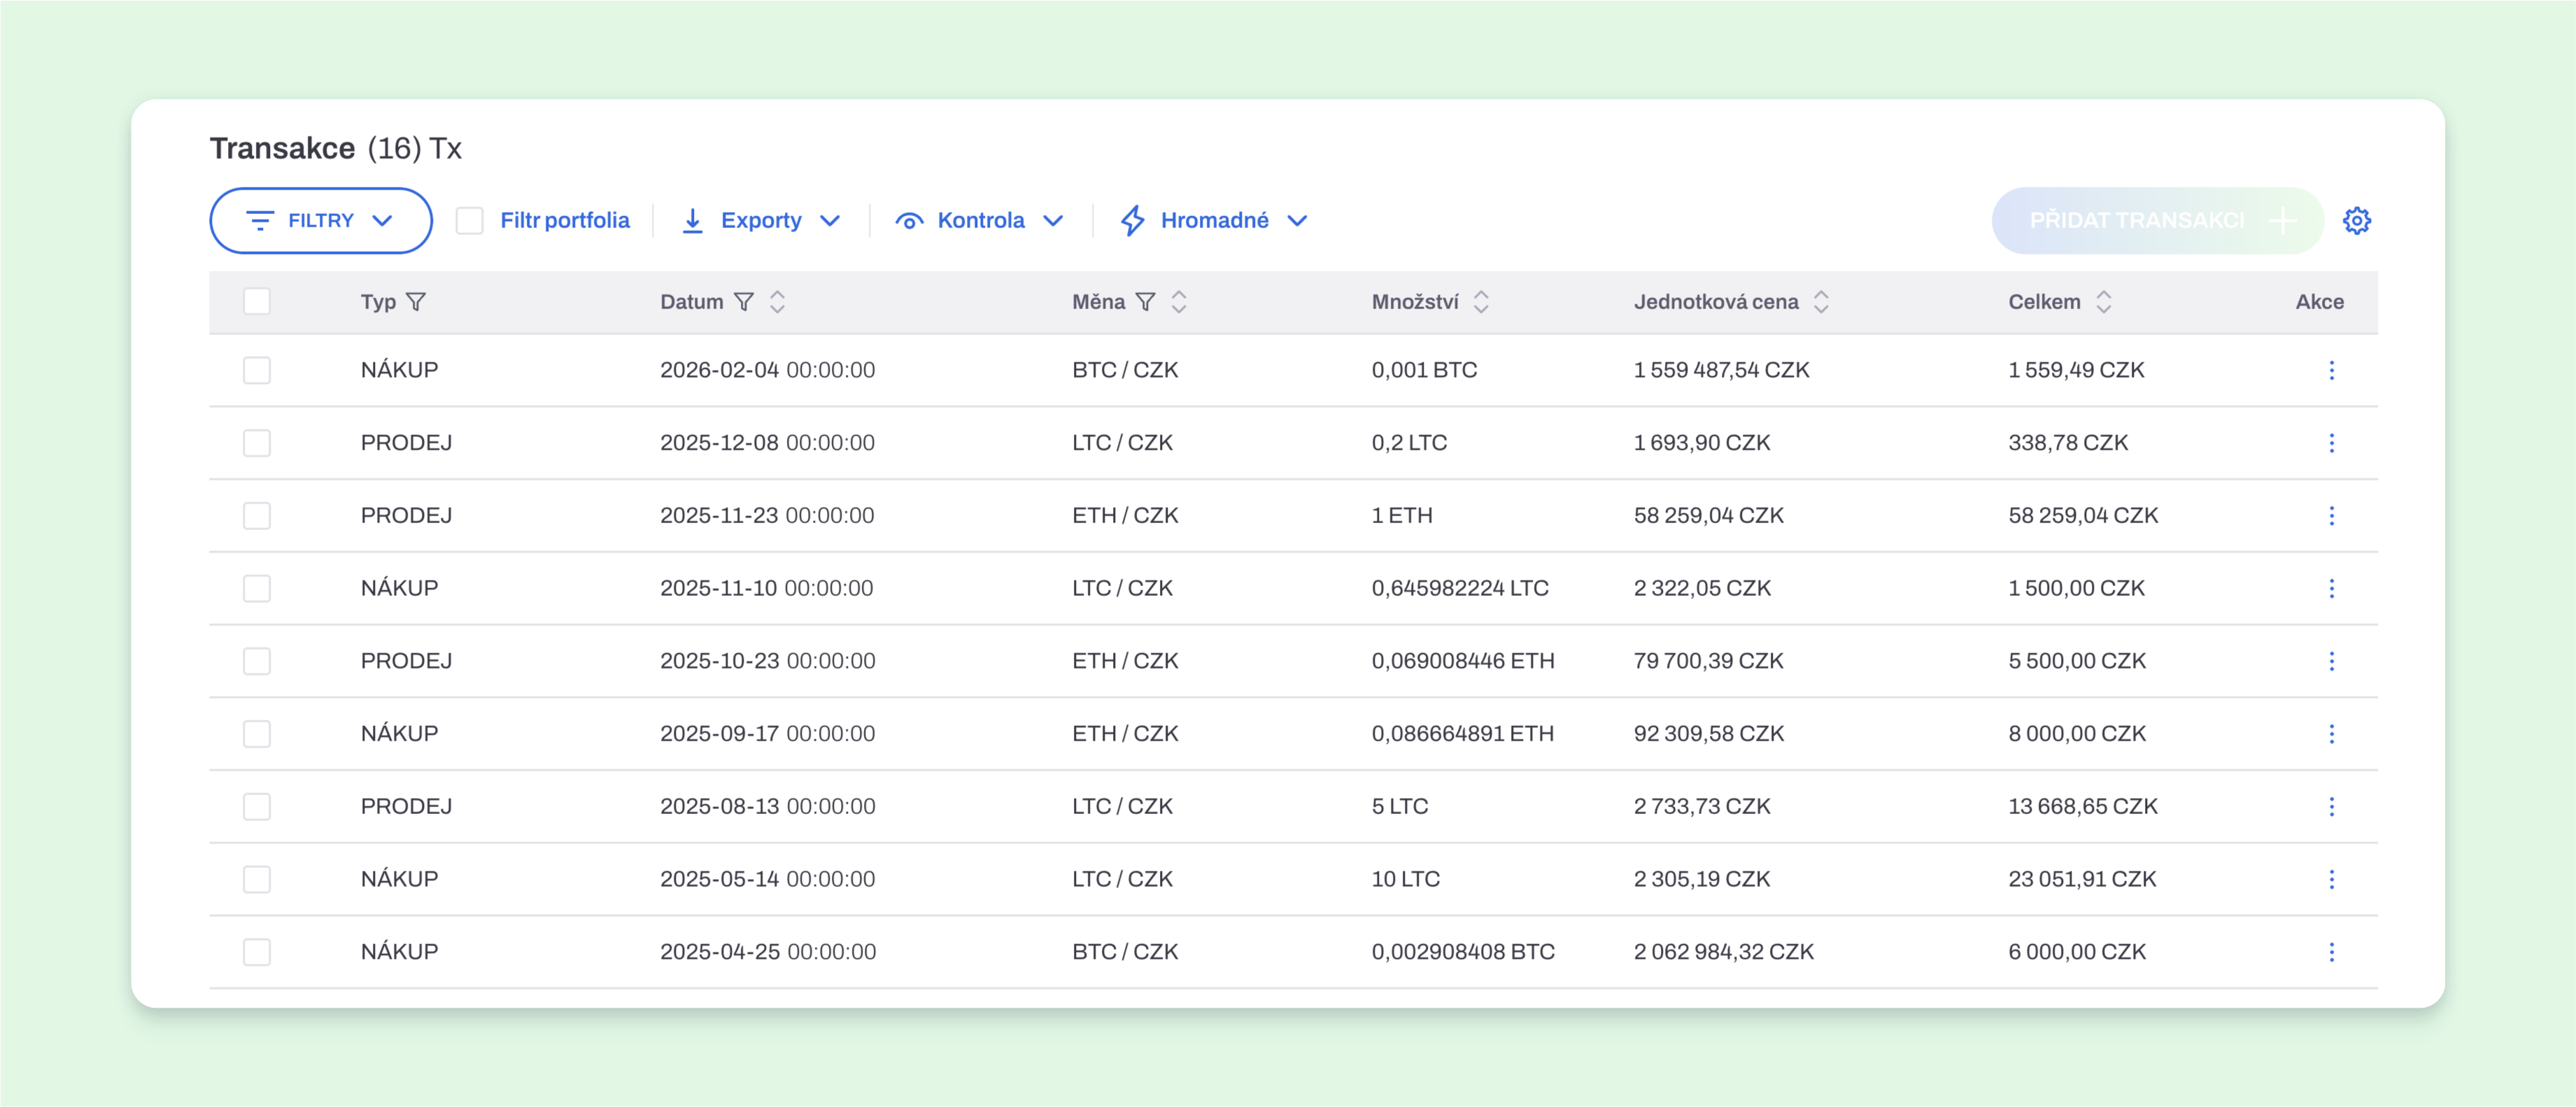Expand the FILTRY dropdown button
This screenshot has height=1107, width=2576.
coord(321,220)
